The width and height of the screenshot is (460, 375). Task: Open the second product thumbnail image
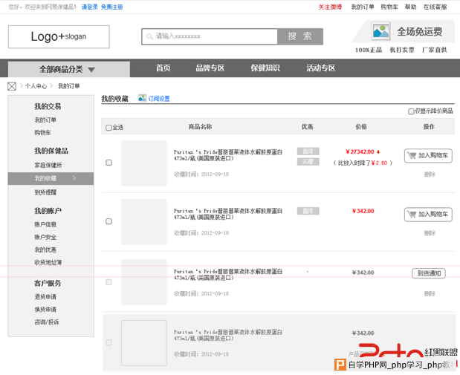point(144,221)
